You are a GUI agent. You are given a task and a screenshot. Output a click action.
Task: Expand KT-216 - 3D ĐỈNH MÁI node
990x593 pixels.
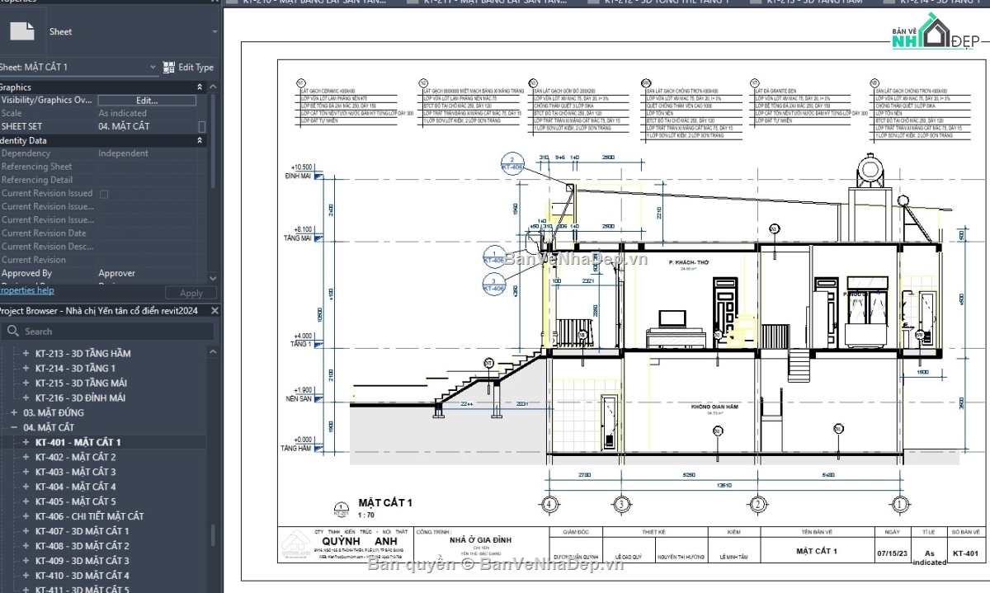click(x=26, y=398)
